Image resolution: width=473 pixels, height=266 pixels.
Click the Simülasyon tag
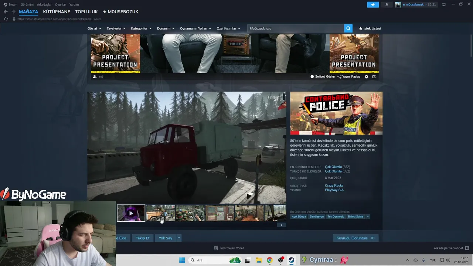(317, 216)
